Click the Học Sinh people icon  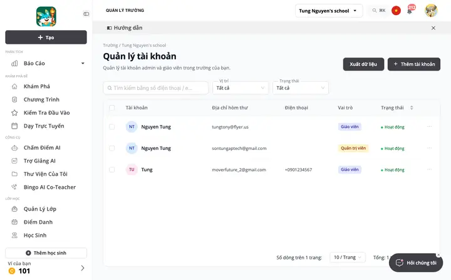point(14,235)
